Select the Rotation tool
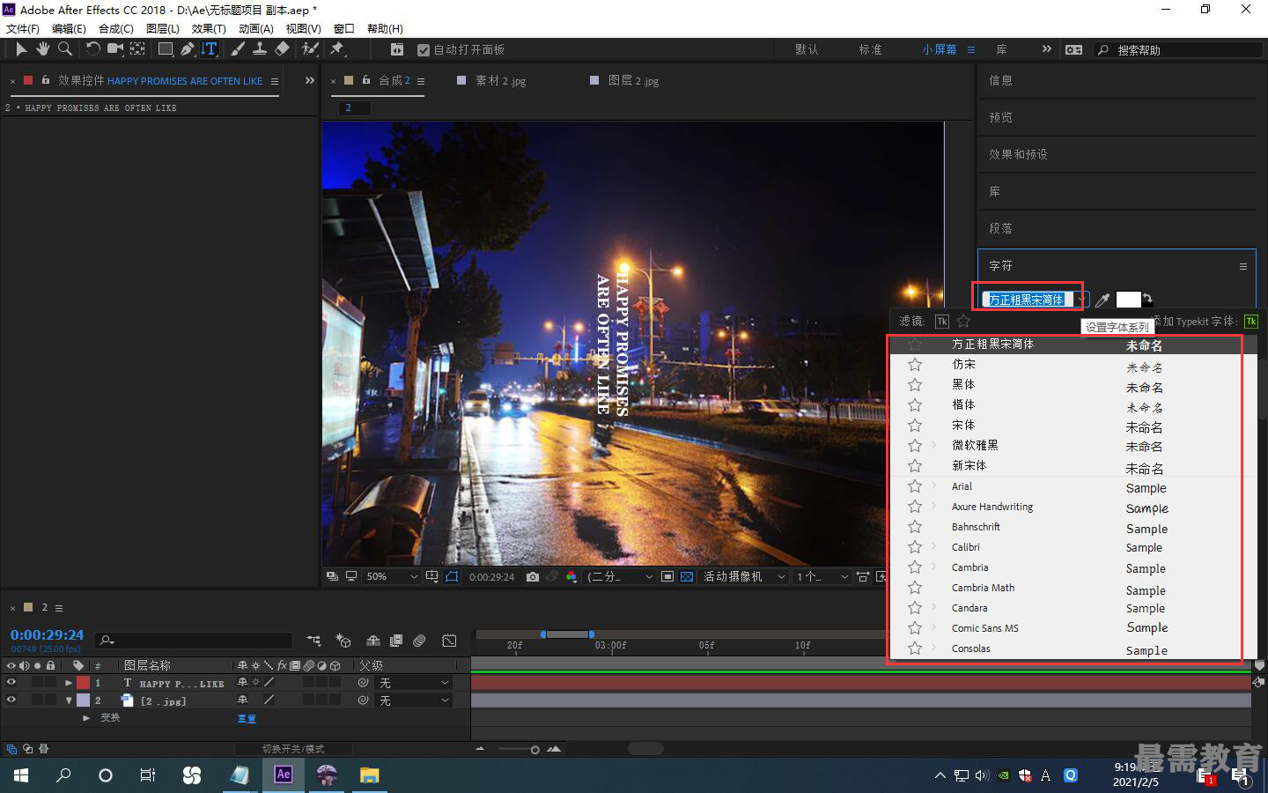 [x=92, y=49]
